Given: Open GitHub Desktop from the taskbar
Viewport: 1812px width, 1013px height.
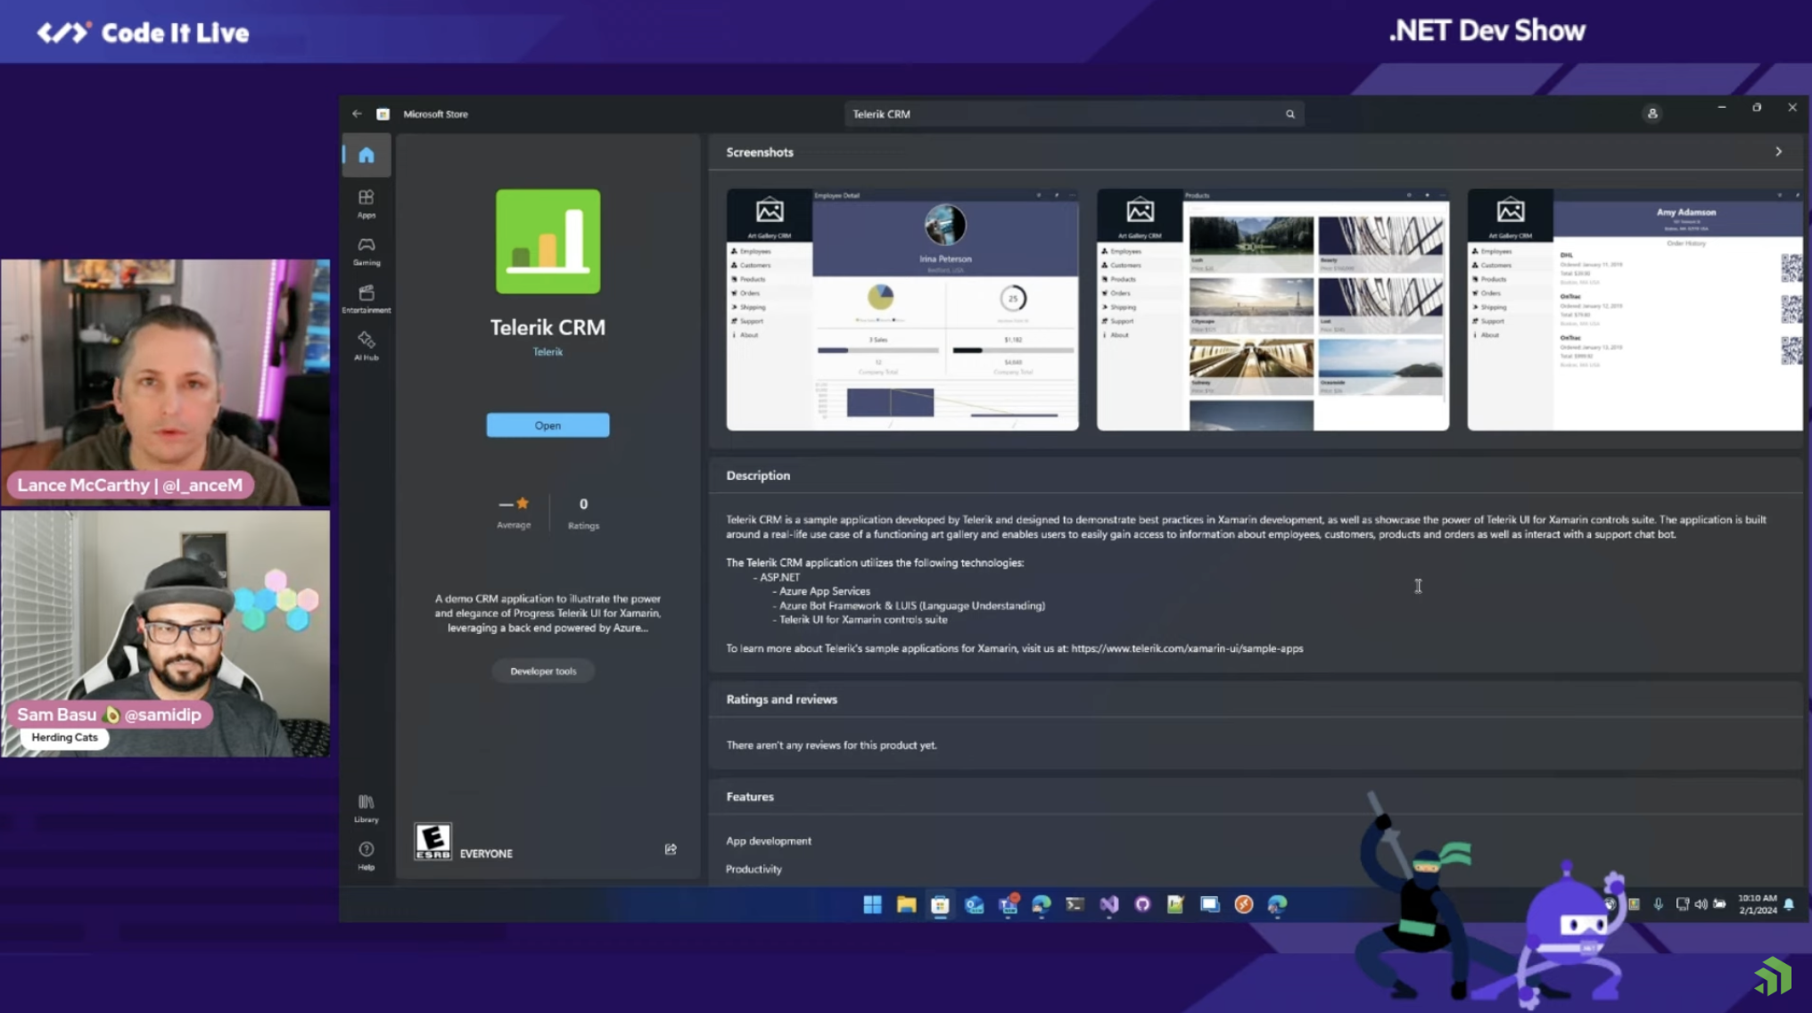Looking at the screenshot, I should pyautogui.click(x=1142, y=904).
